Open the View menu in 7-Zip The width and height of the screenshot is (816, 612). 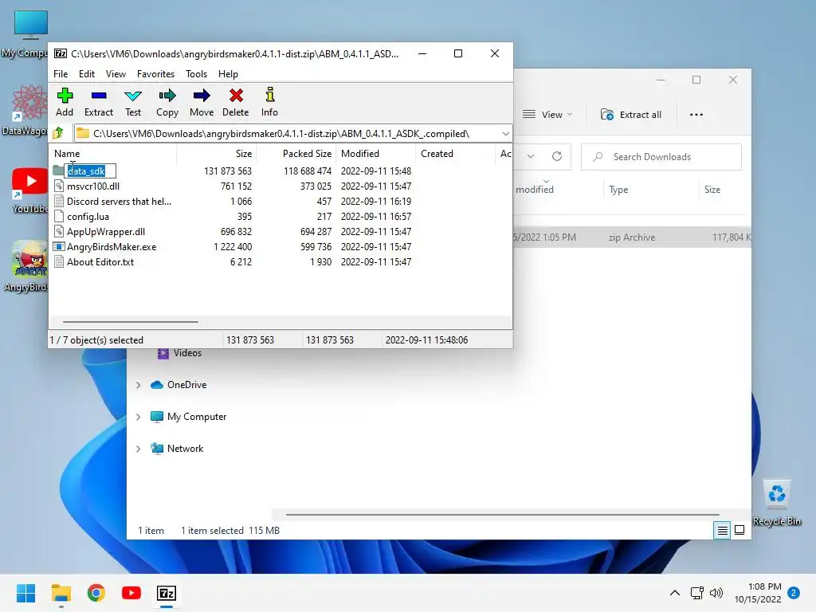[116, 74]
